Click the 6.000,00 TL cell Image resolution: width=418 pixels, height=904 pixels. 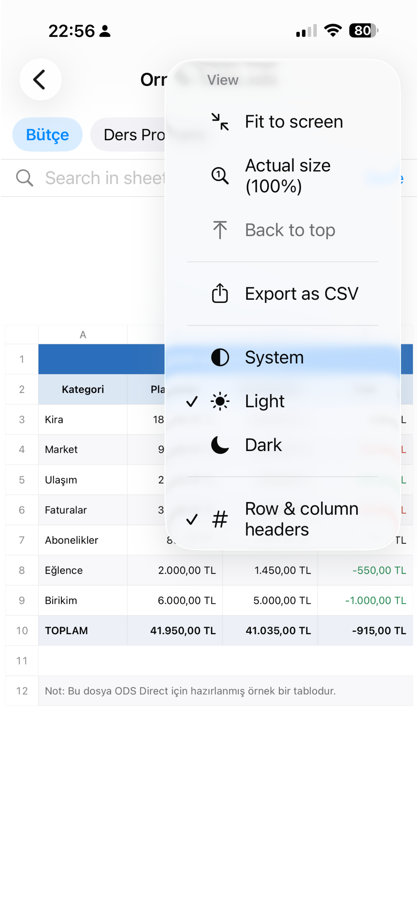[175, 600]
